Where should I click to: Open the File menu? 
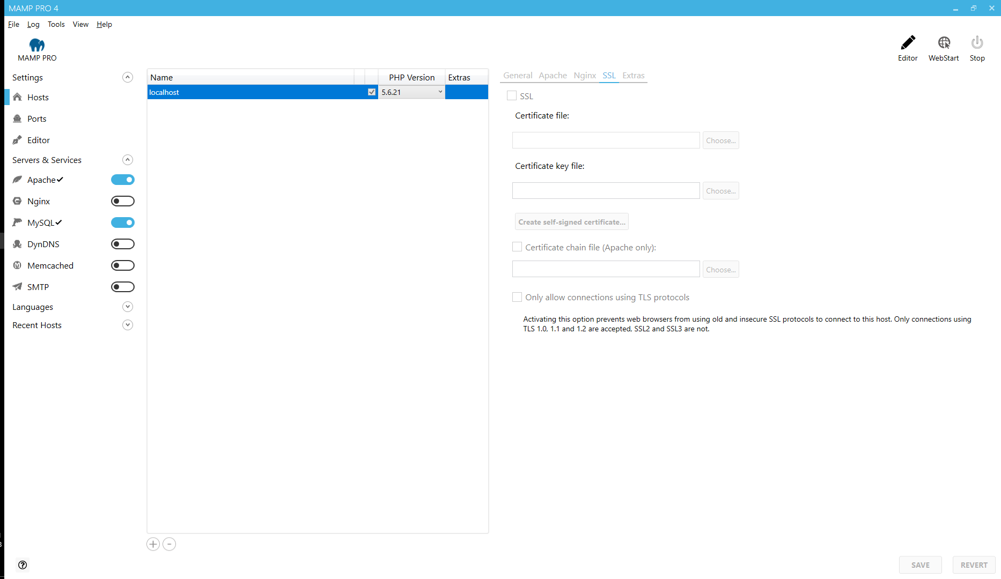(13, 24)
